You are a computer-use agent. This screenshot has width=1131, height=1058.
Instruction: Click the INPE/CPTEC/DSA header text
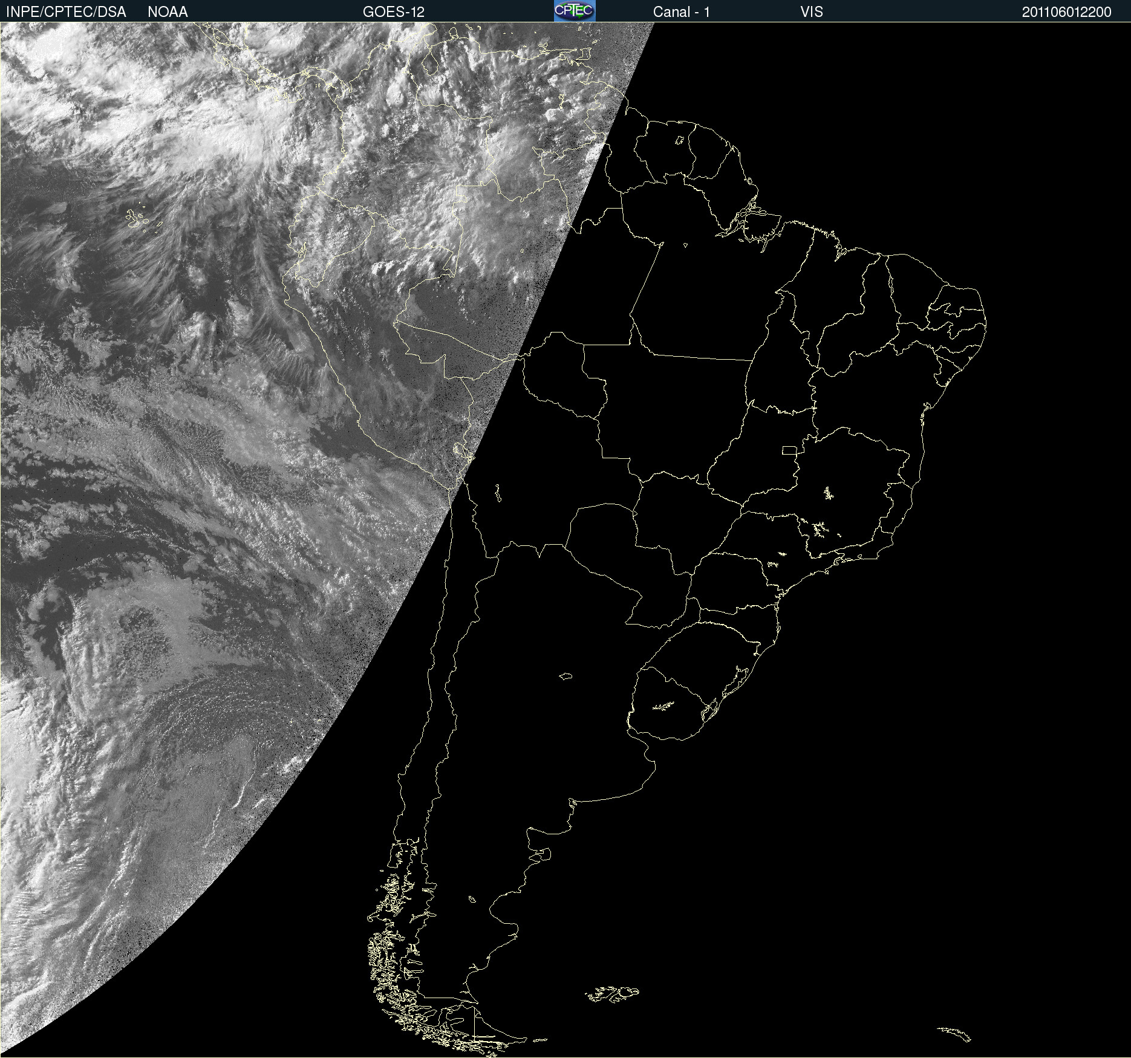66,12
